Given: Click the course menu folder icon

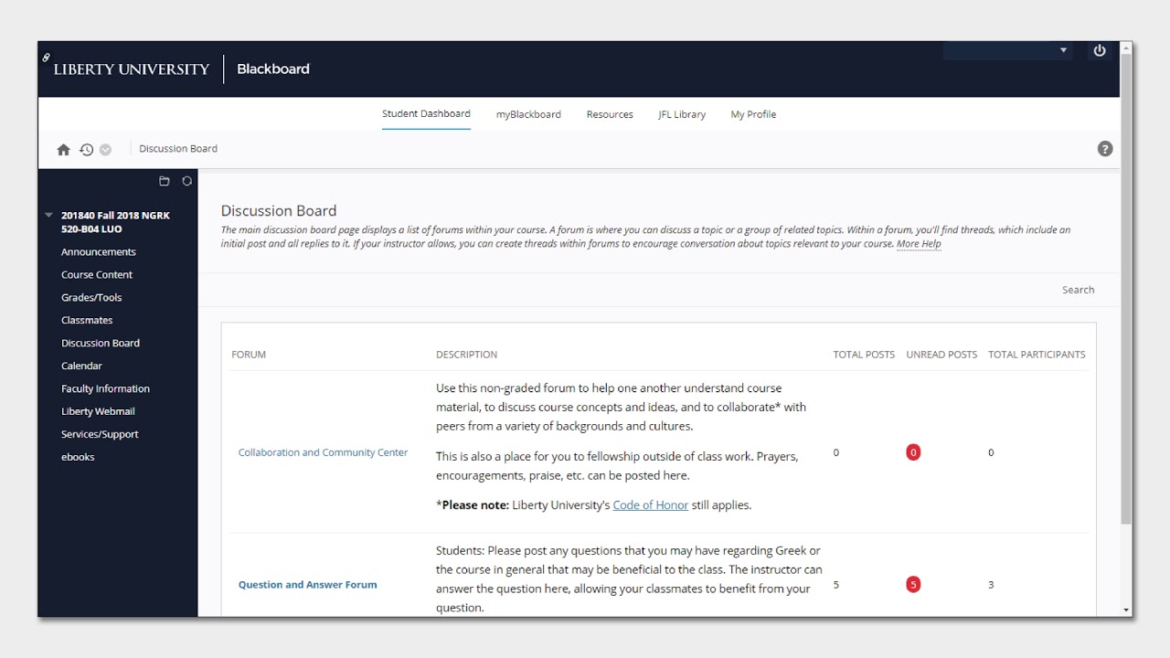Looking at the screenshot, I should pos(165,181).
